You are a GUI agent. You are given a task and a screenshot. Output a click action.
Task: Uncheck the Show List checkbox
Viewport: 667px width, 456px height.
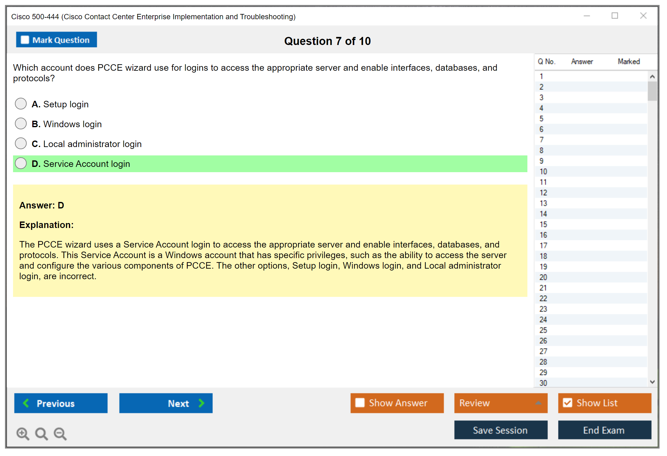(x=567, y=403)
